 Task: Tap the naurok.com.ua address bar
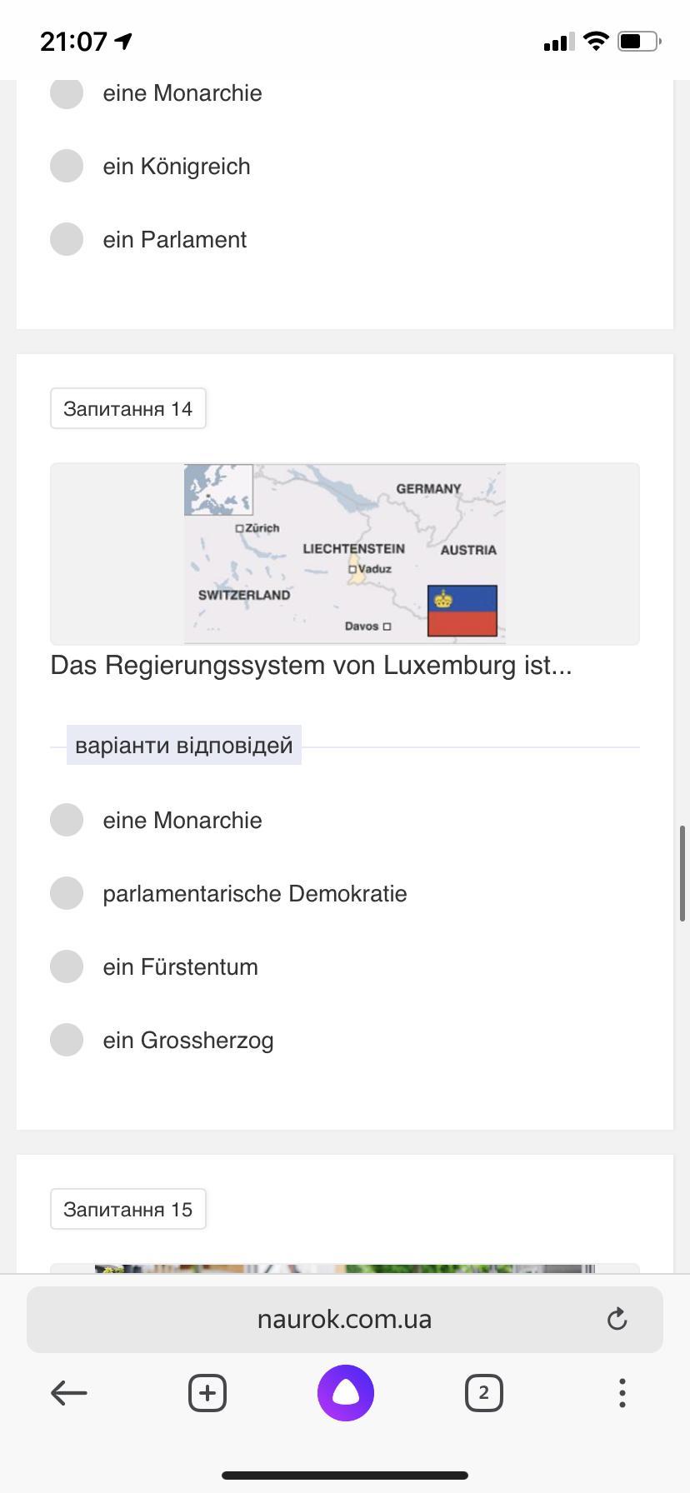tap(343, 1319)
